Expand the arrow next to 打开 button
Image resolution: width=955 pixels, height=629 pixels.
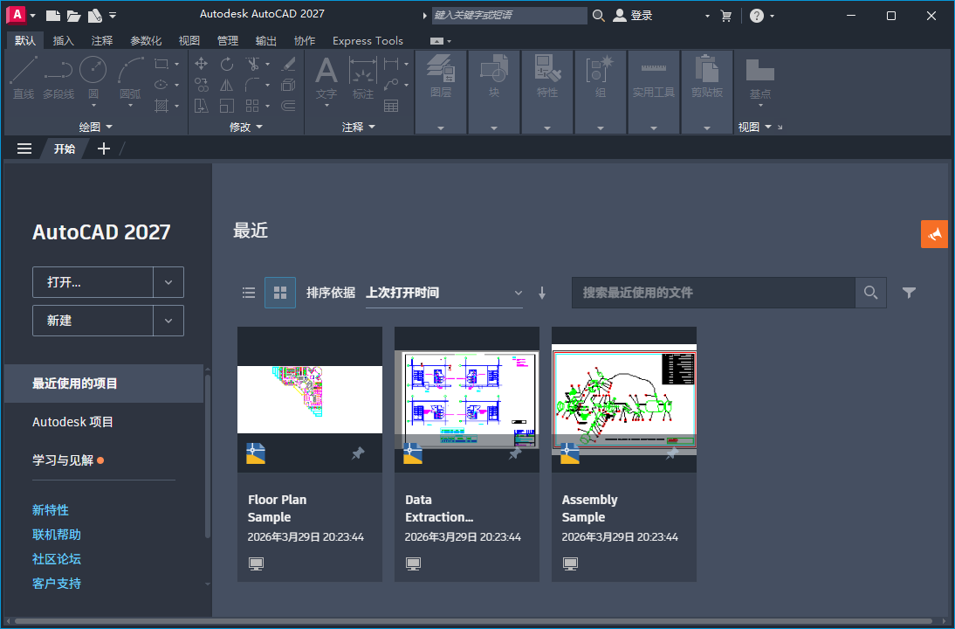168,282
